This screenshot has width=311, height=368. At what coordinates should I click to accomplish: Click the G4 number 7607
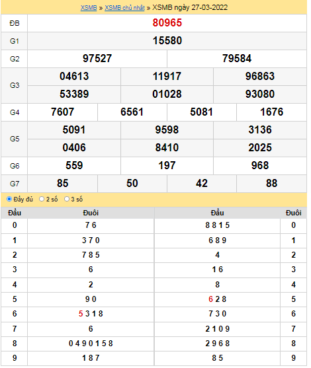point(62,112)
